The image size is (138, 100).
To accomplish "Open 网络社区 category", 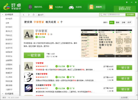I will 9,35.
